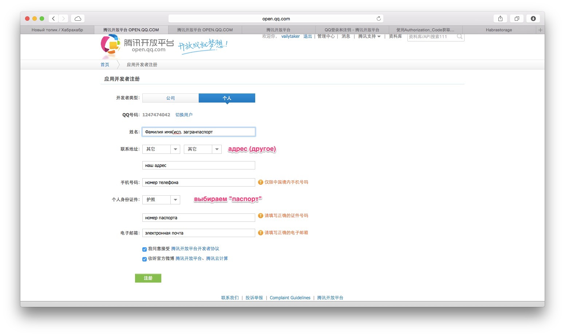Click the 切换用户 switch user link
The image size is (565, 336).
pos(184,115)
